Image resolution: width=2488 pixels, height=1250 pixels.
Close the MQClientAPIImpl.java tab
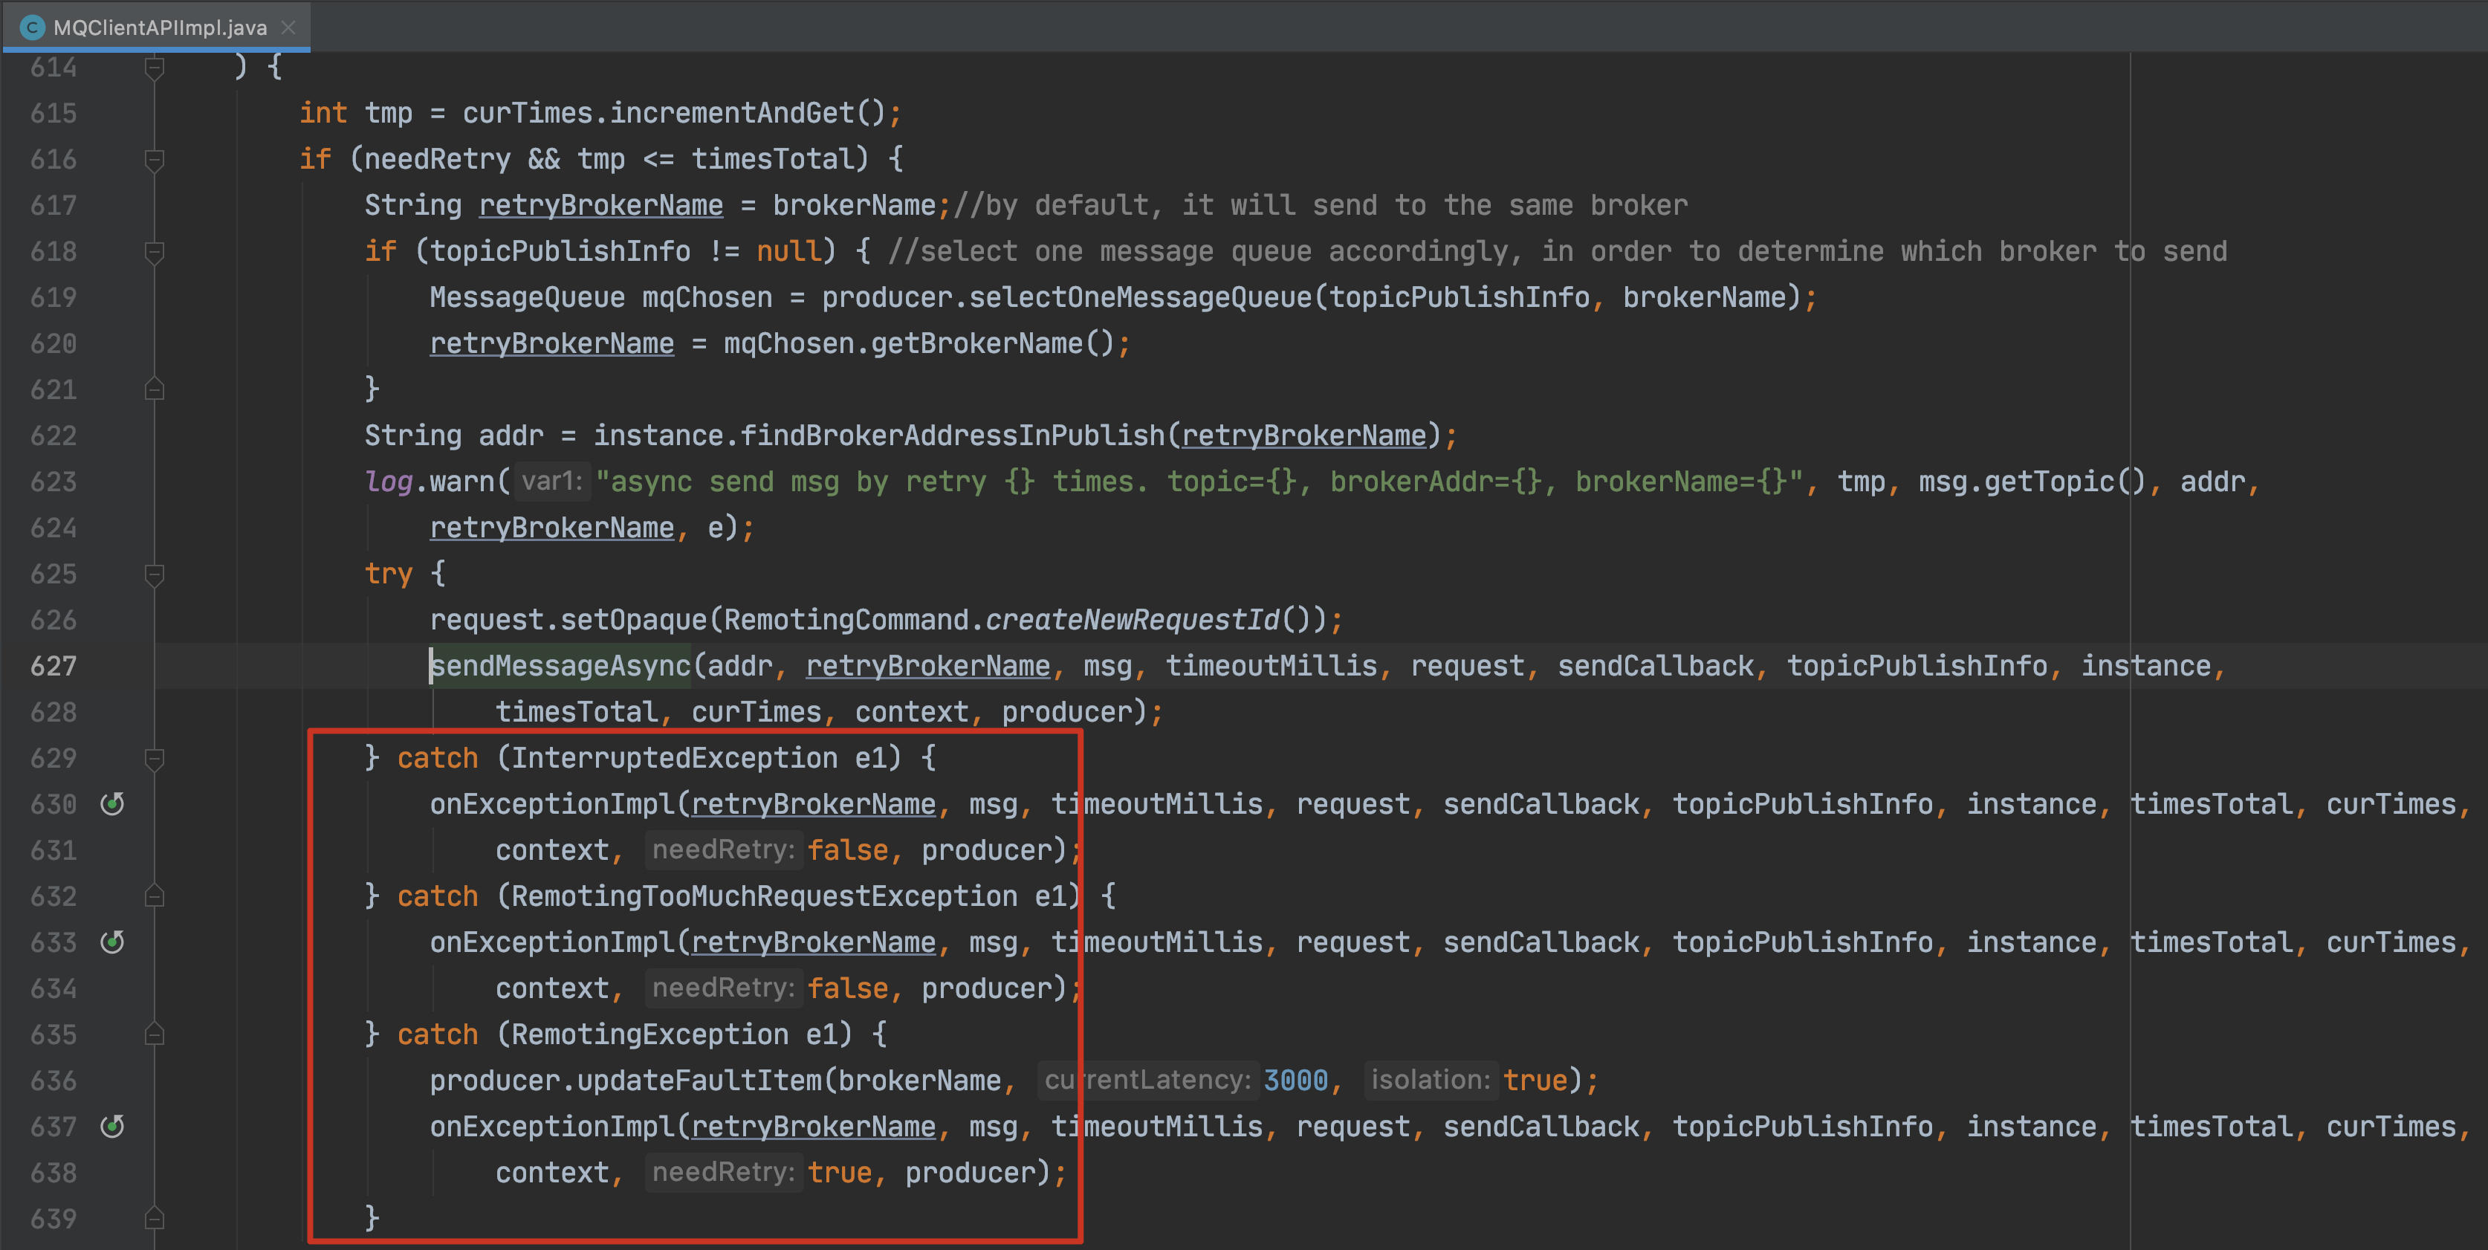288,28
